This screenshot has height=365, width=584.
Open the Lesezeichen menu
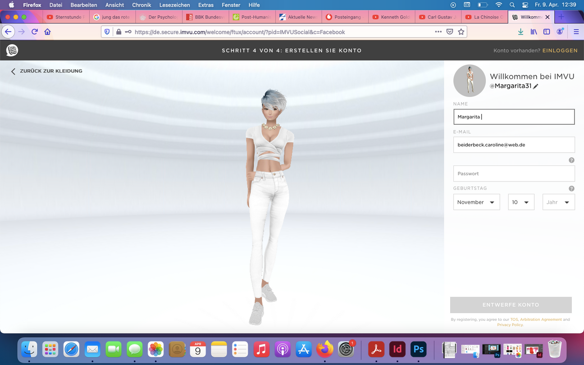click(175, 5)
